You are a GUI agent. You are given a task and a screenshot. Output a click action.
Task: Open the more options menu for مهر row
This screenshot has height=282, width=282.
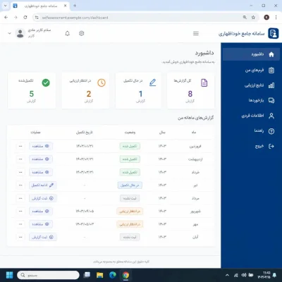click(20, 224)
